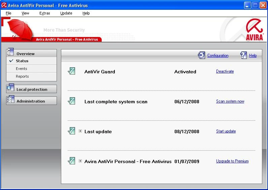Click the Last update status checkmark

[71, 131]
